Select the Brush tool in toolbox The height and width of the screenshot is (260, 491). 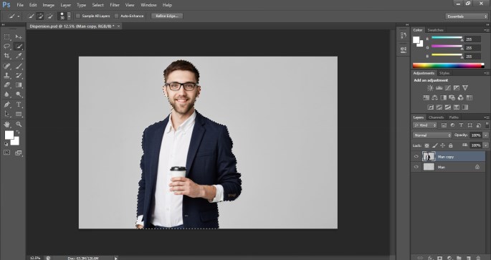click(x=19, y=66)
